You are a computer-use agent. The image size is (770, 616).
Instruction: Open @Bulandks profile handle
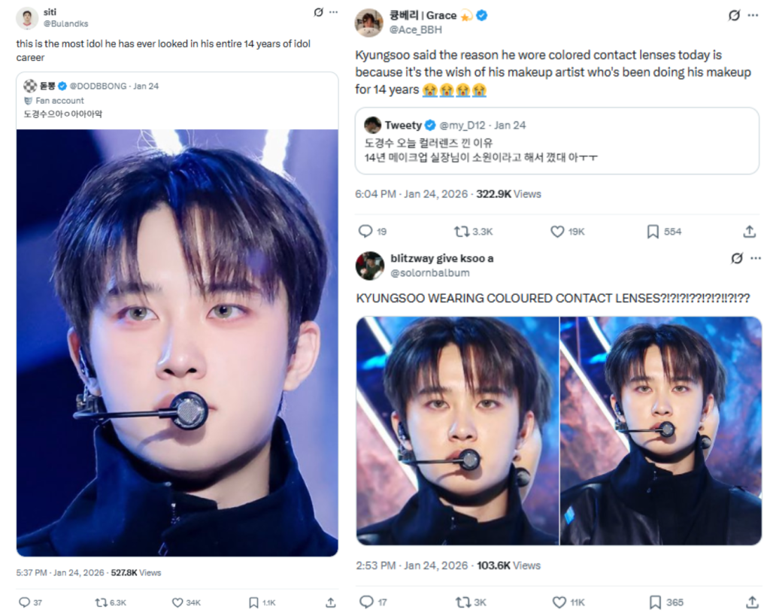pyautogui.click(x=66, y=23)
